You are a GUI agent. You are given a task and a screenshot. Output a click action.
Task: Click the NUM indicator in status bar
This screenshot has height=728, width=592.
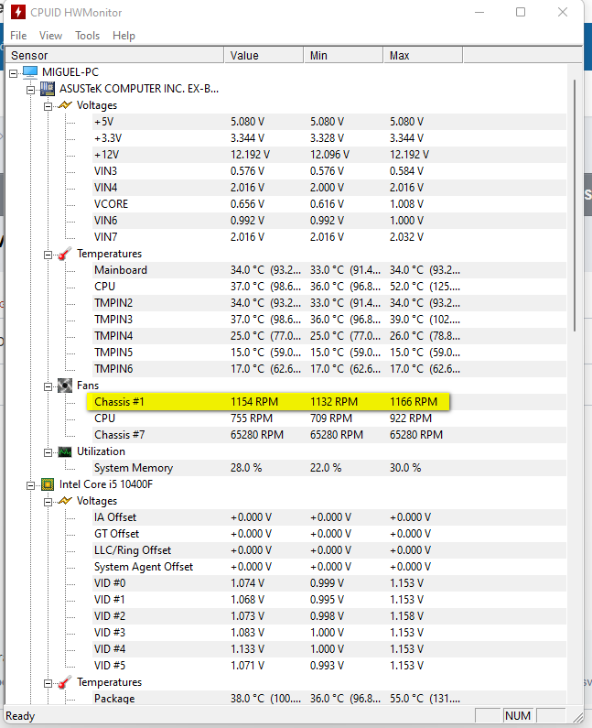tap(517, 715)
